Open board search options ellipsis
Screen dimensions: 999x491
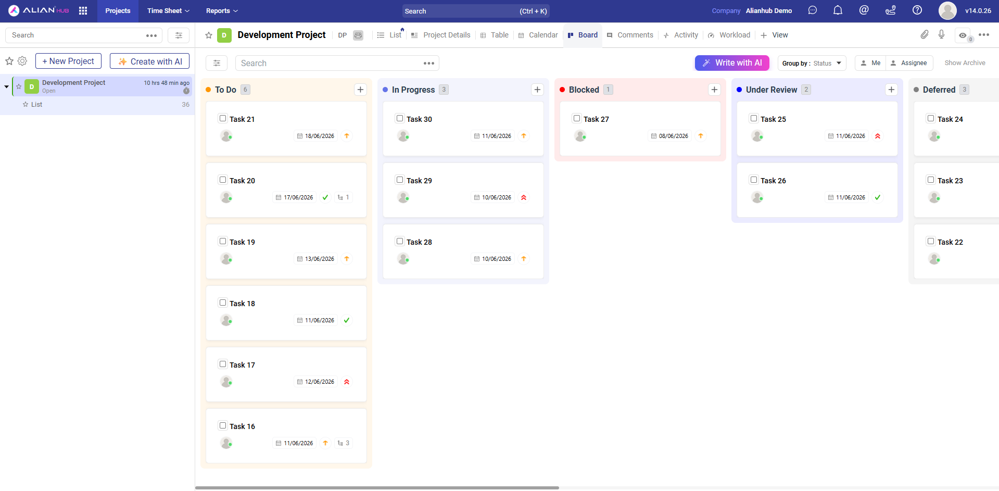429,63
